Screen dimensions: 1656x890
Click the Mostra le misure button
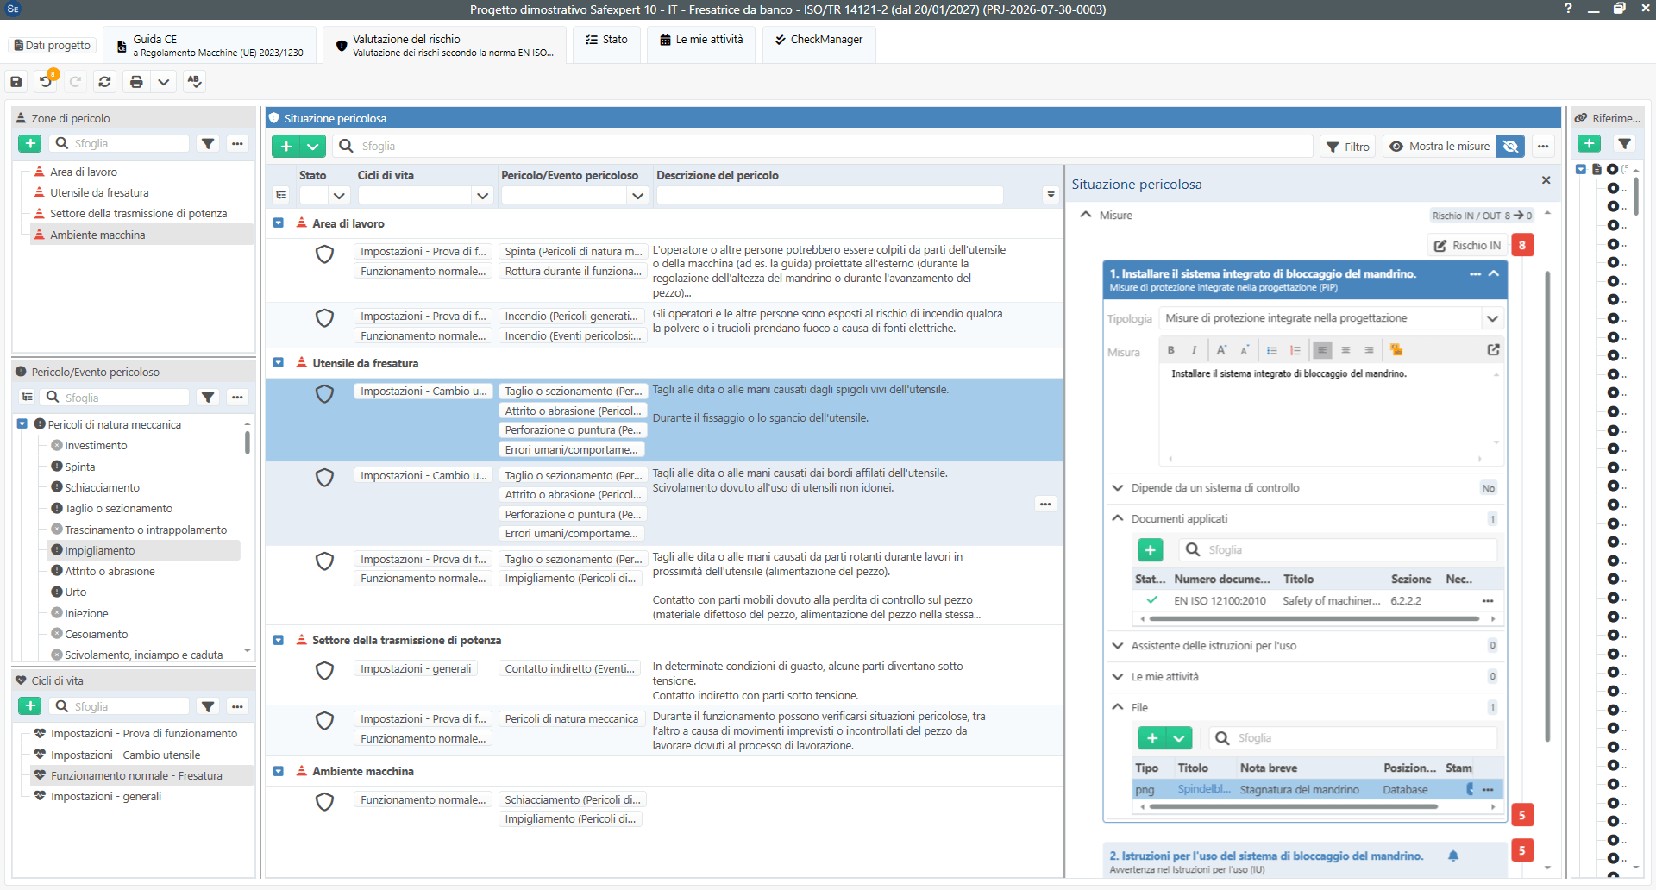(x=1440, y=146)
